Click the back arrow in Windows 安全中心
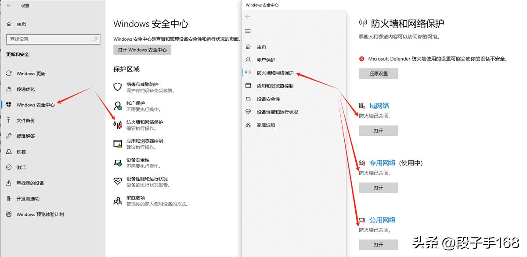527x257 pixels. tap(248, 16)
